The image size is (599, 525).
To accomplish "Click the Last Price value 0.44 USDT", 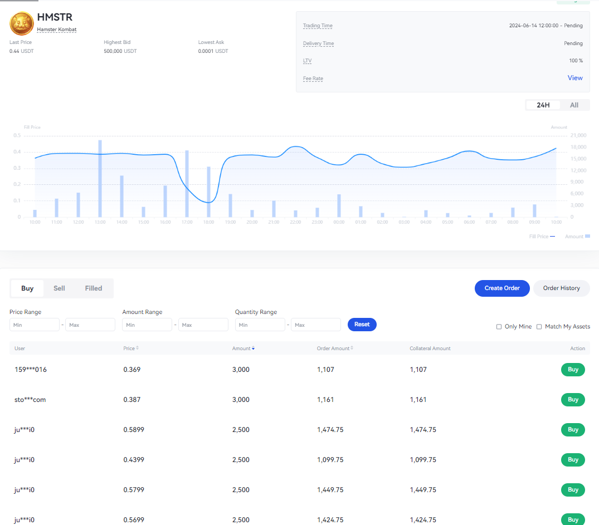I will (21, 51).
